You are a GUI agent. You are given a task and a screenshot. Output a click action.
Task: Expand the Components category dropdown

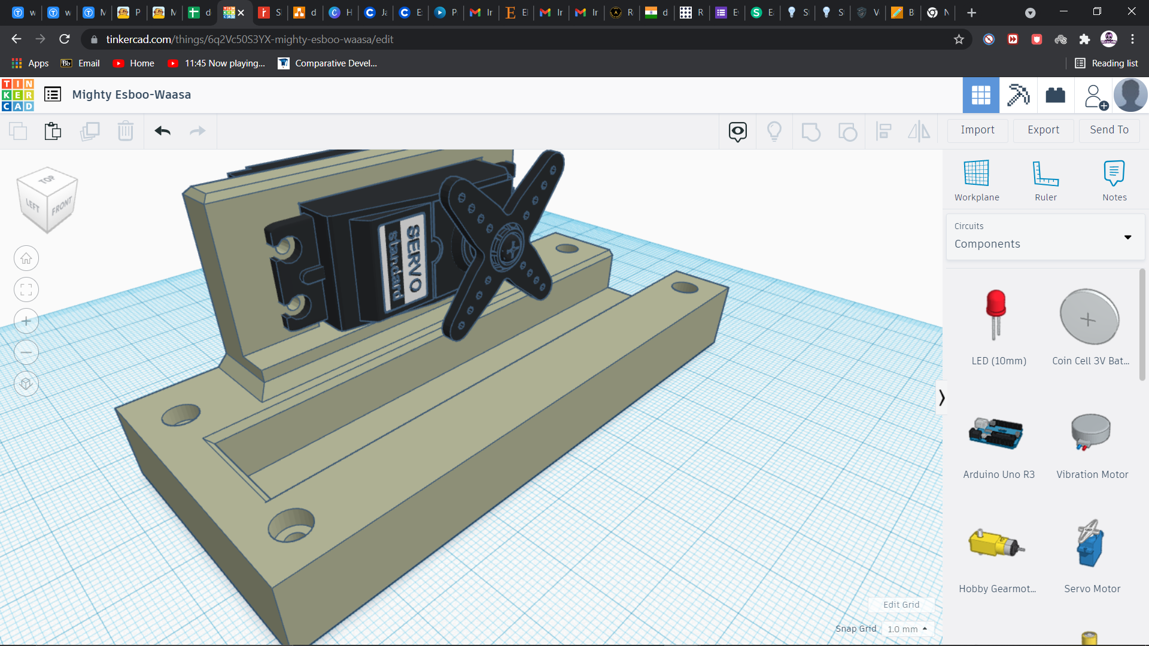tap(1129, 237)
